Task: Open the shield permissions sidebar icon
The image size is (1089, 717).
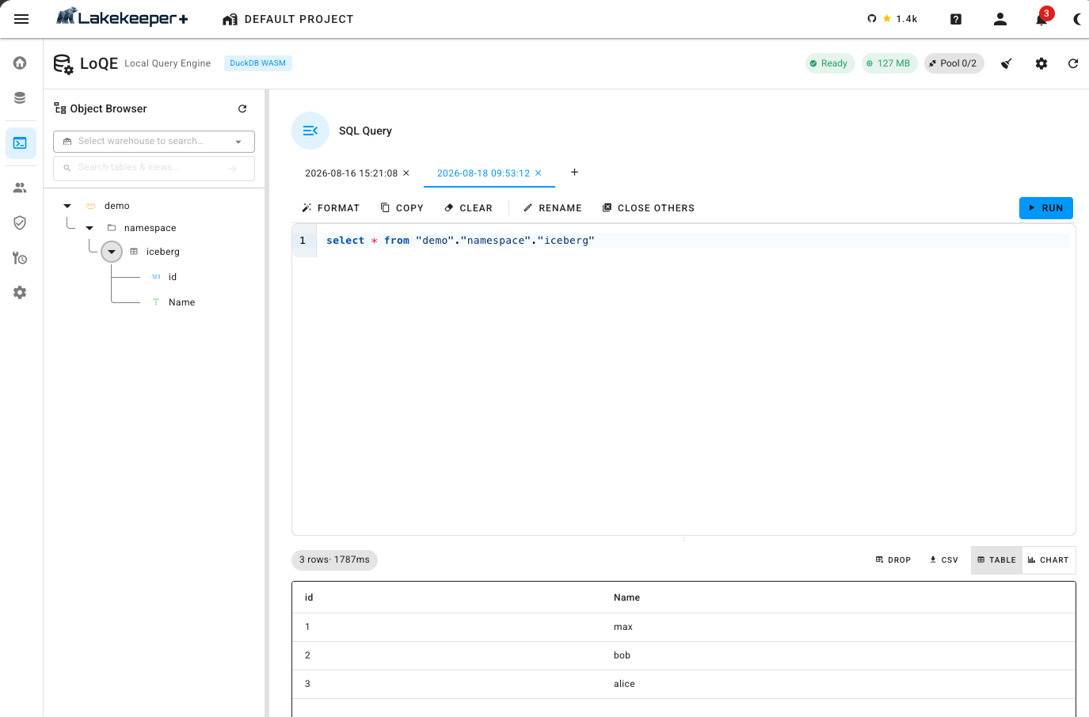Action: (x=20, y=222)
